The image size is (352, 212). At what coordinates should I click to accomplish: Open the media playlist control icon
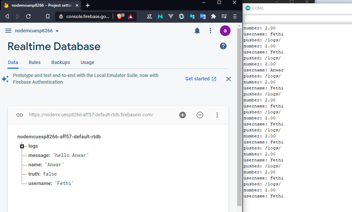pyautogui.click(x=224, y=16)
